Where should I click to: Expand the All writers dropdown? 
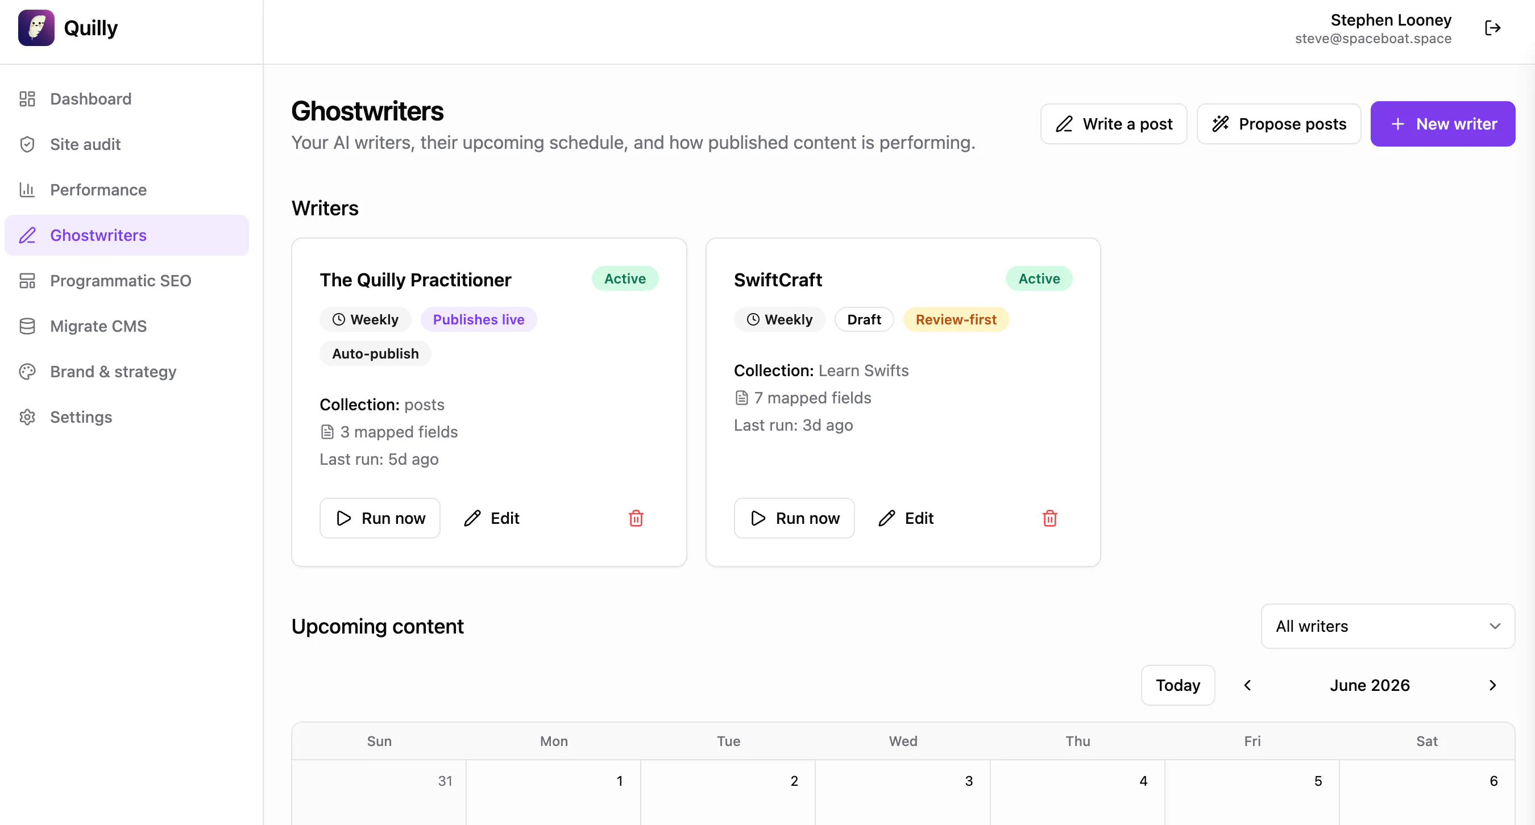point(1388,626)
